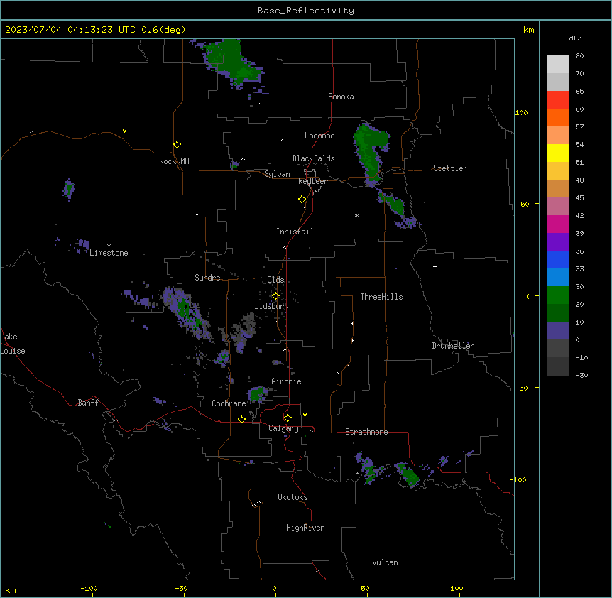Click the yellow V marker northwest of RockyMH

click(x=124, y=131)
